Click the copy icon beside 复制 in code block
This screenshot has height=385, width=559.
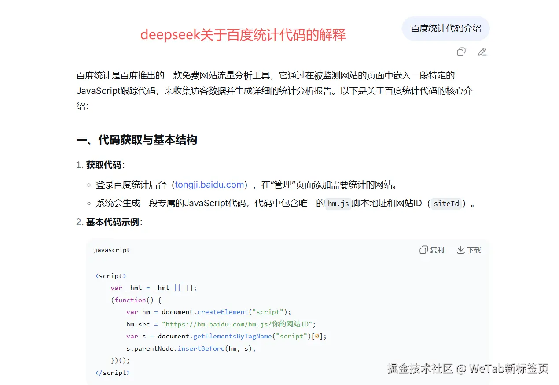tap(423, 250)
